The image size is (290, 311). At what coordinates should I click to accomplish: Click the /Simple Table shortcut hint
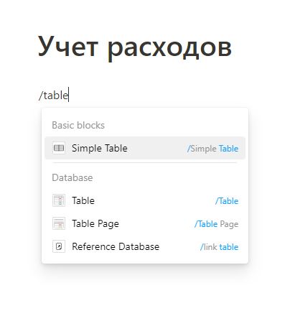pos(212,149)
